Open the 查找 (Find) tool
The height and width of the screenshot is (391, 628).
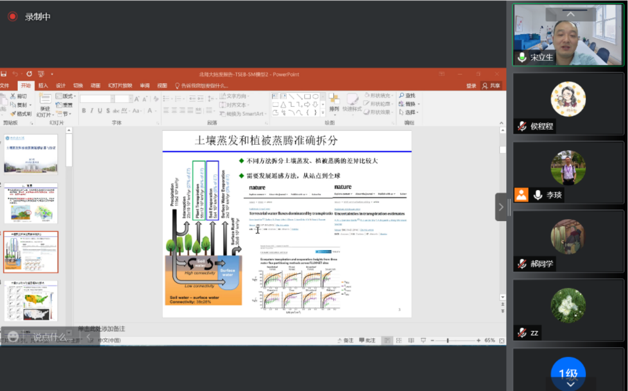tap(408, 95)
